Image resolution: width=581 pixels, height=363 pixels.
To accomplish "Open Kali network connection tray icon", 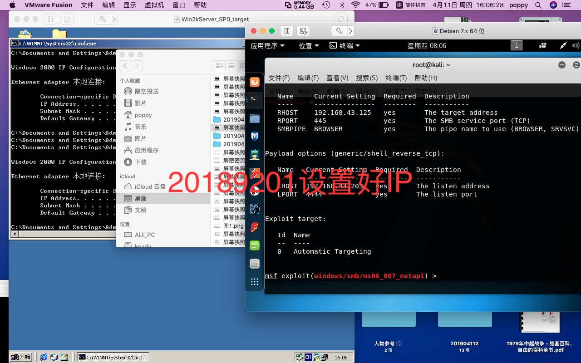I will click(563, 45).
